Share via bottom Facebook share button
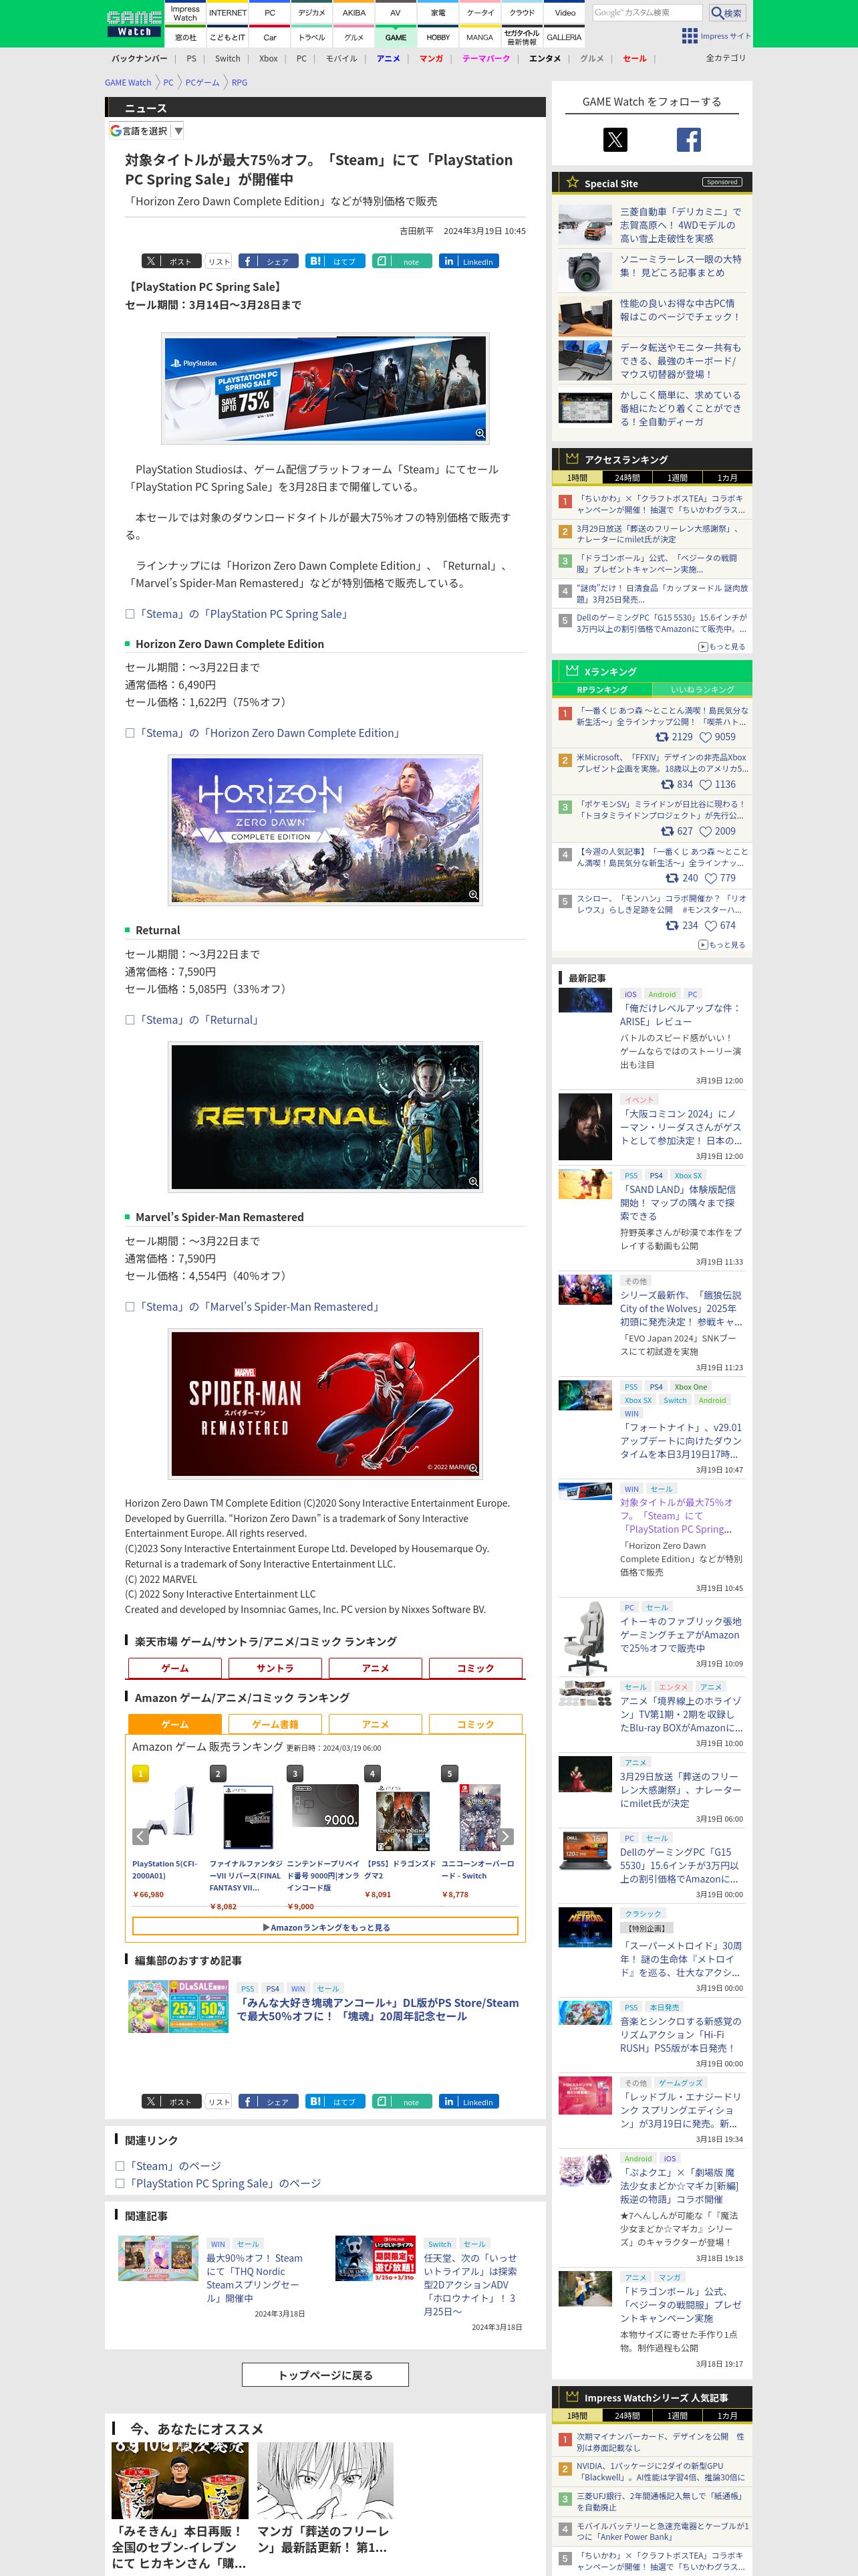 click(x=268, y=2101)
